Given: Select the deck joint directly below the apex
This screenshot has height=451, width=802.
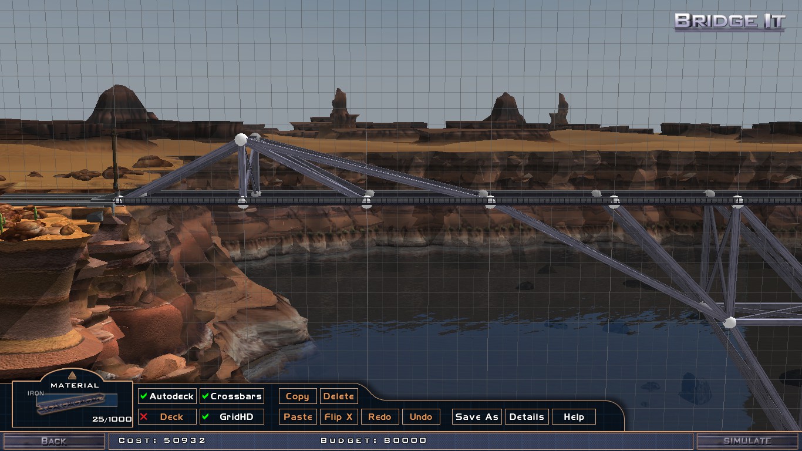Looking at the screenshot, I should (x=243, y=202).
